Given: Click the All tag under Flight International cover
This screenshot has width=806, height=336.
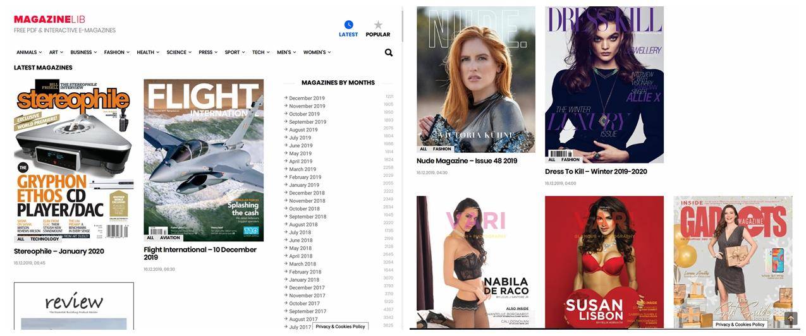Looking at the screenshot, I should pyautogui.click(x=150, y=238).
